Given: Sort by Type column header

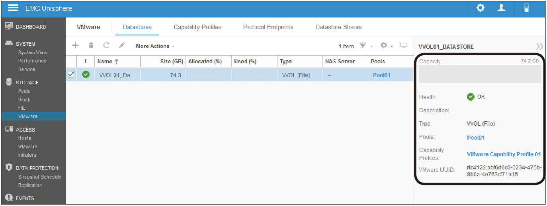Looking at the screenshot, I should click(x=286, y=62).
